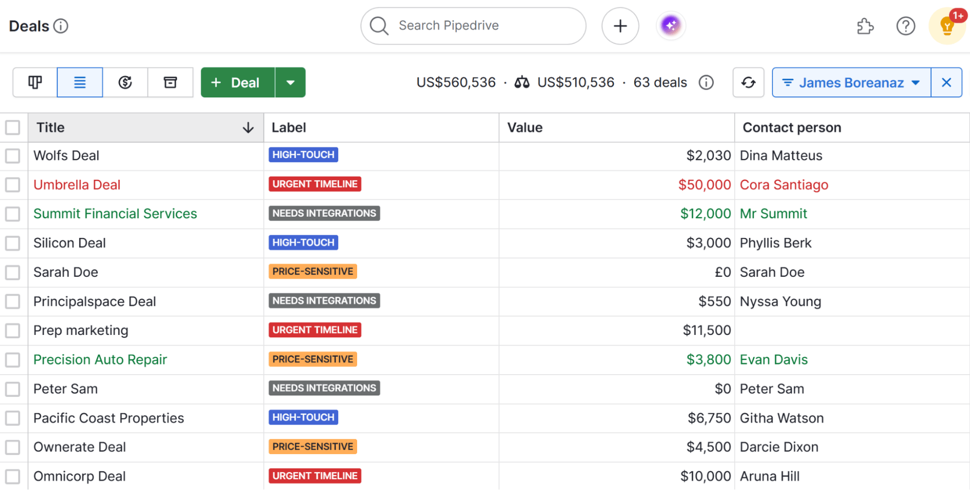970x490 pixels.
Task: Open the help question mark icon
Action: pos(905,26)
